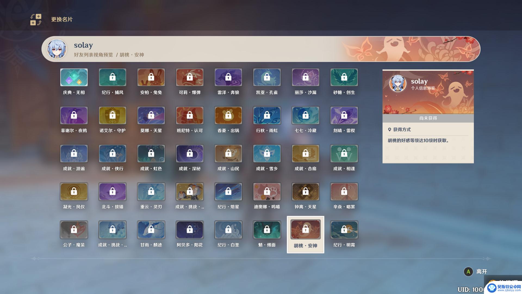Click the 成就·相逢 namecard
The width and height of the screenshot is (522, 294).
coord(344,154)
